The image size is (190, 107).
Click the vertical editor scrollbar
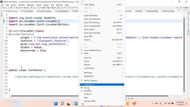pos(184,55)
